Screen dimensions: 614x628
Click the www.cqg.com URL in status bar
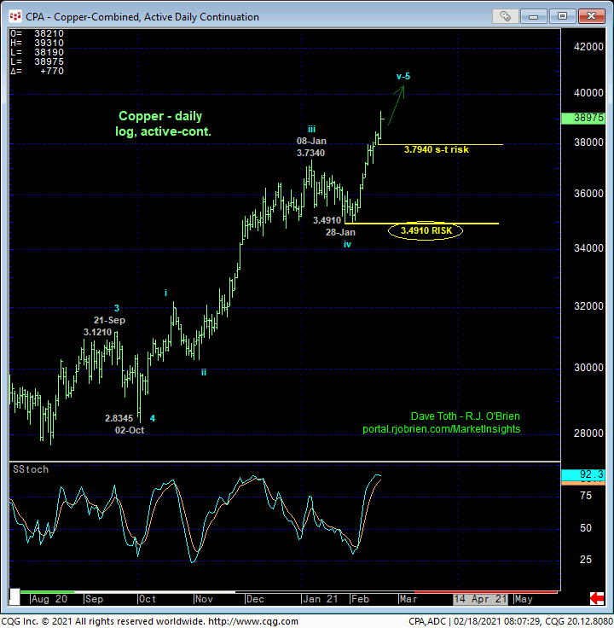(x=252, y=621)
